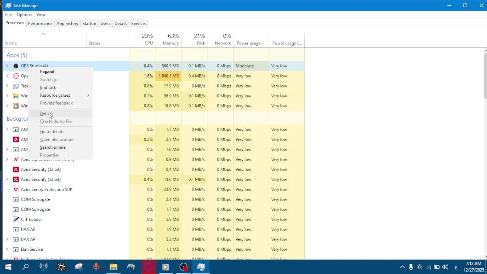
Task: Click the orange microphone taskbar app icon
Action: pos(96,267)
